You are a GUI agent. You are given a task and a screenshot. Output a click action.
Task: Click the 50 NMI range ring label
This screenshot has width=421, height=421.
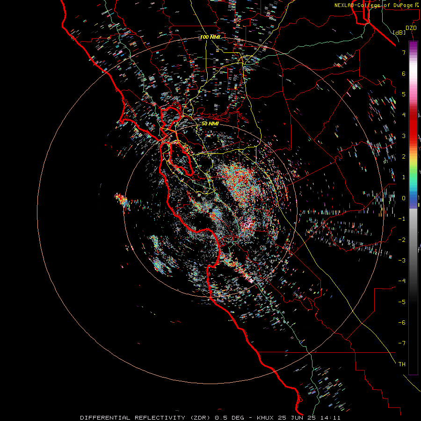210,123
